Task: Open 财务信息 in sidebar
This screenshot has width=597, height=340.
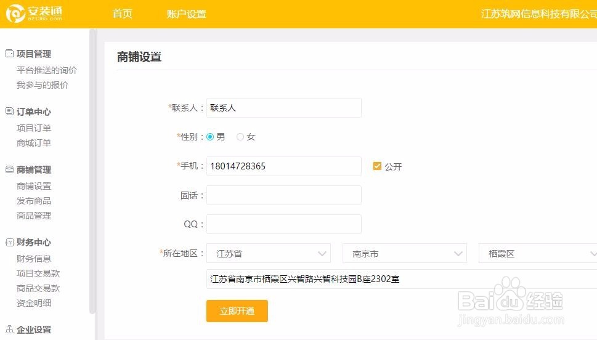Action: pos(33,259)
